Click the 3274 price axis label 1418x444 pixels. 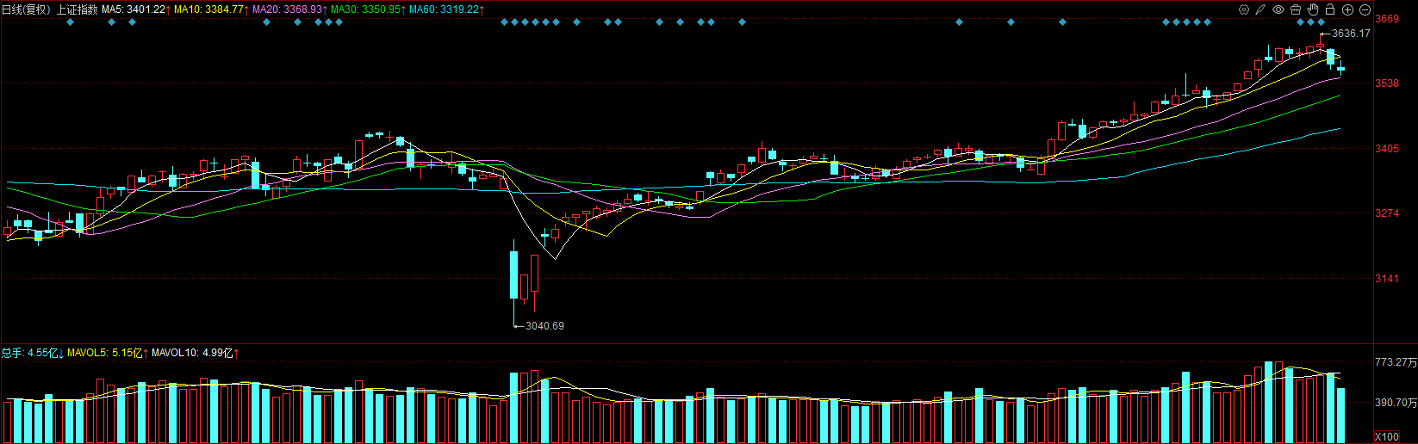(1387, 213)
